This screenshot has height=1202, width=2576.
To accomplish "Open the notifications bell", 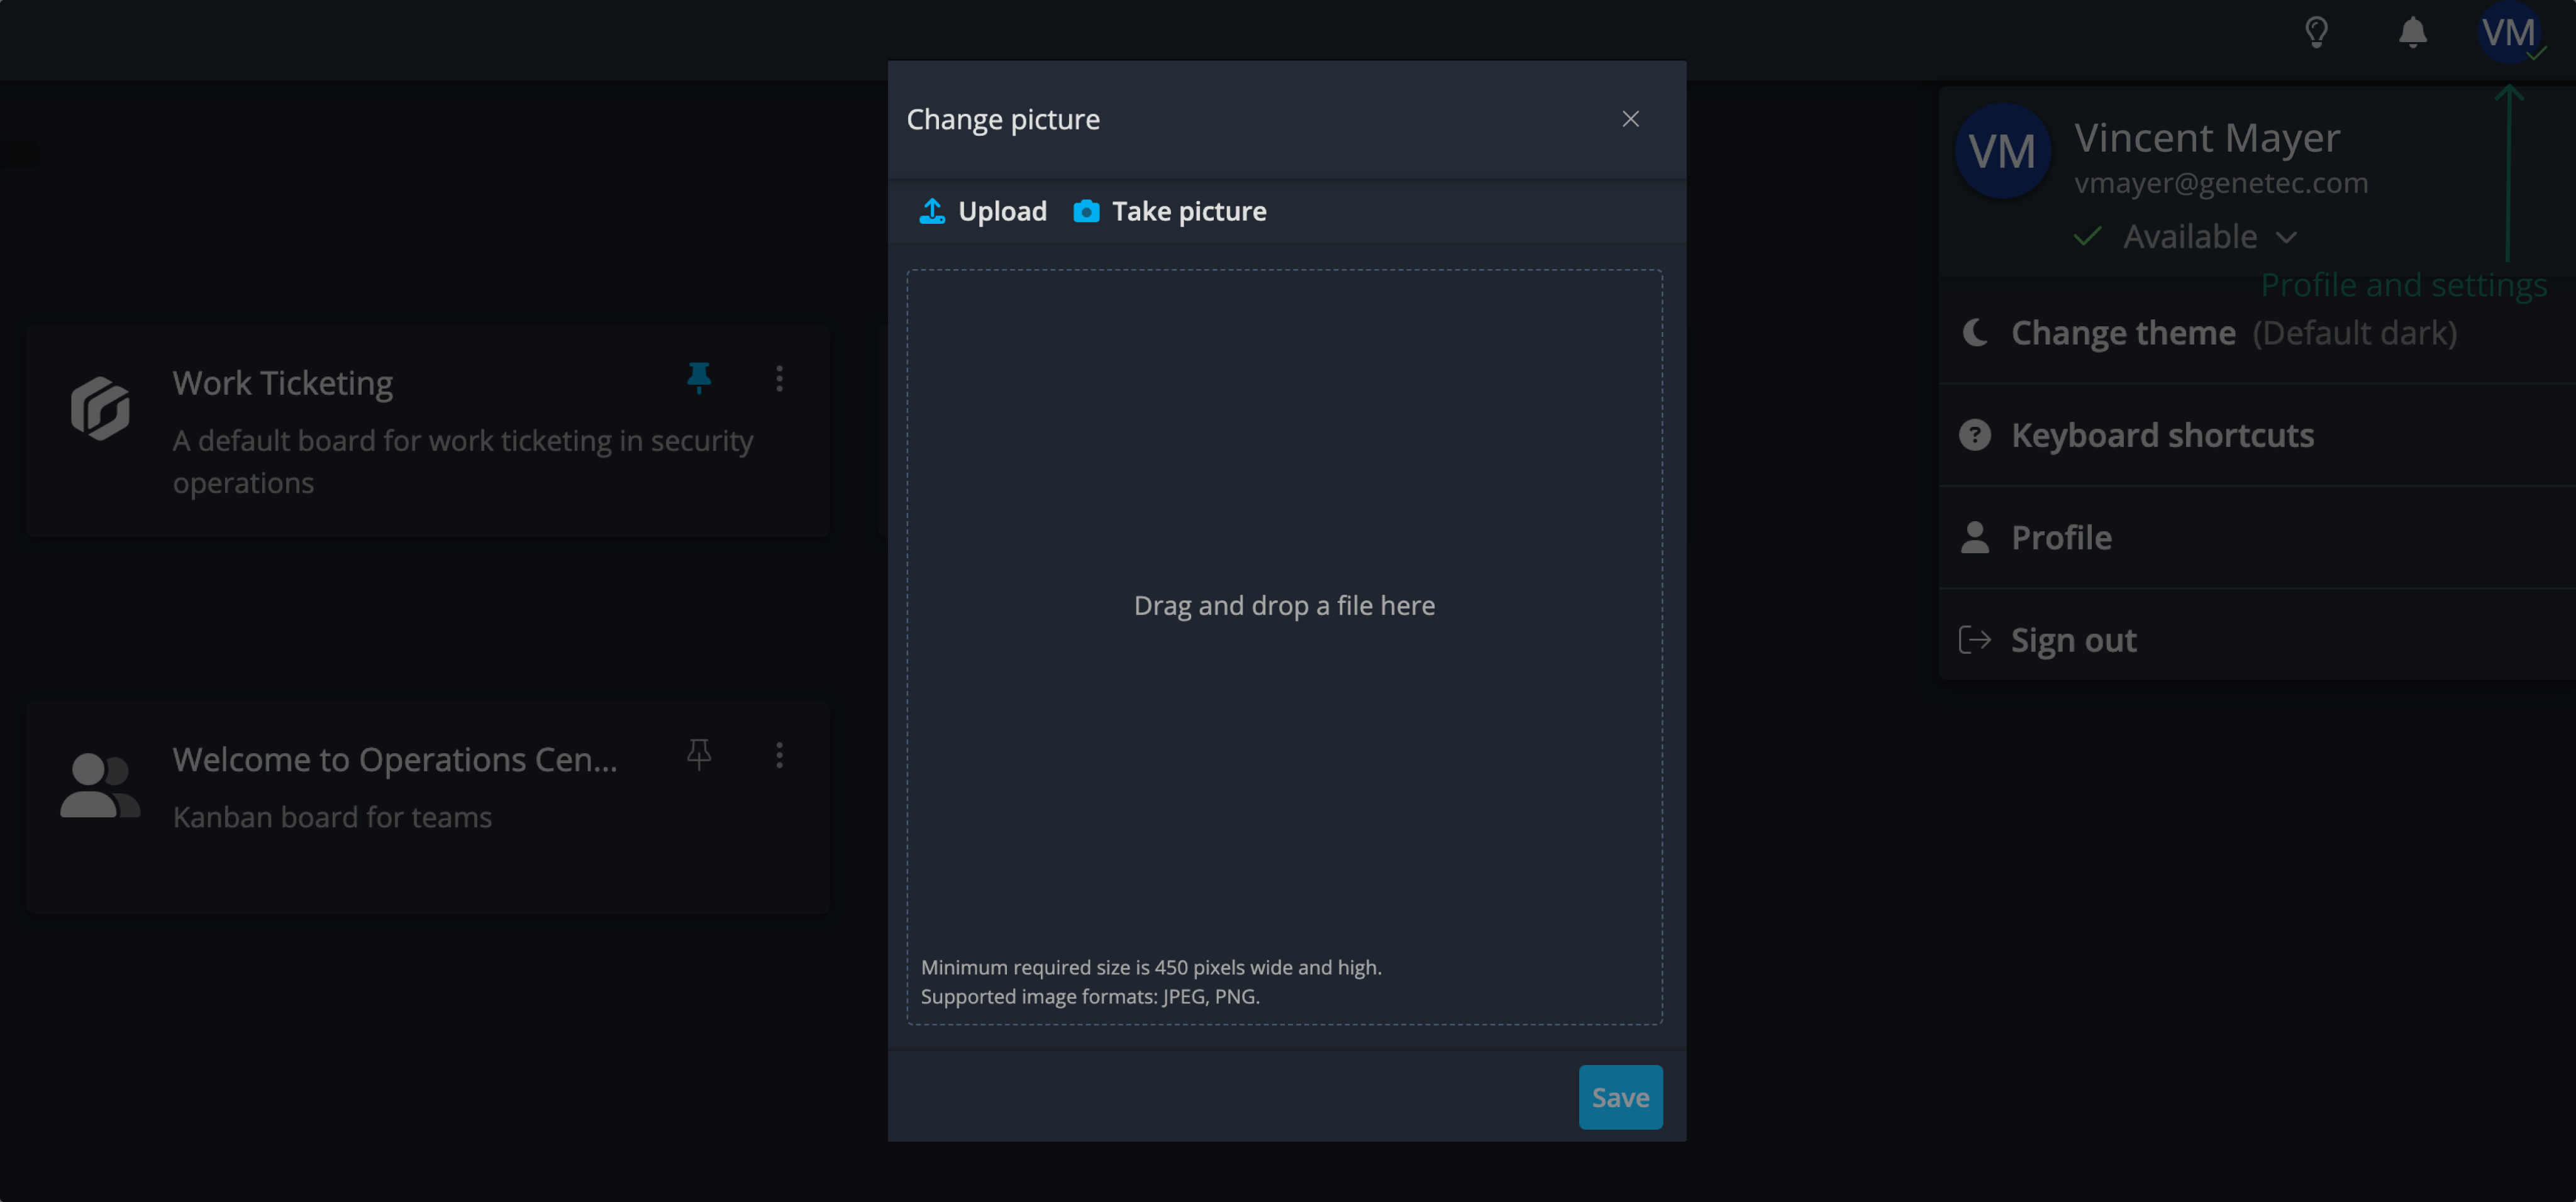I will pos(2413,33).
